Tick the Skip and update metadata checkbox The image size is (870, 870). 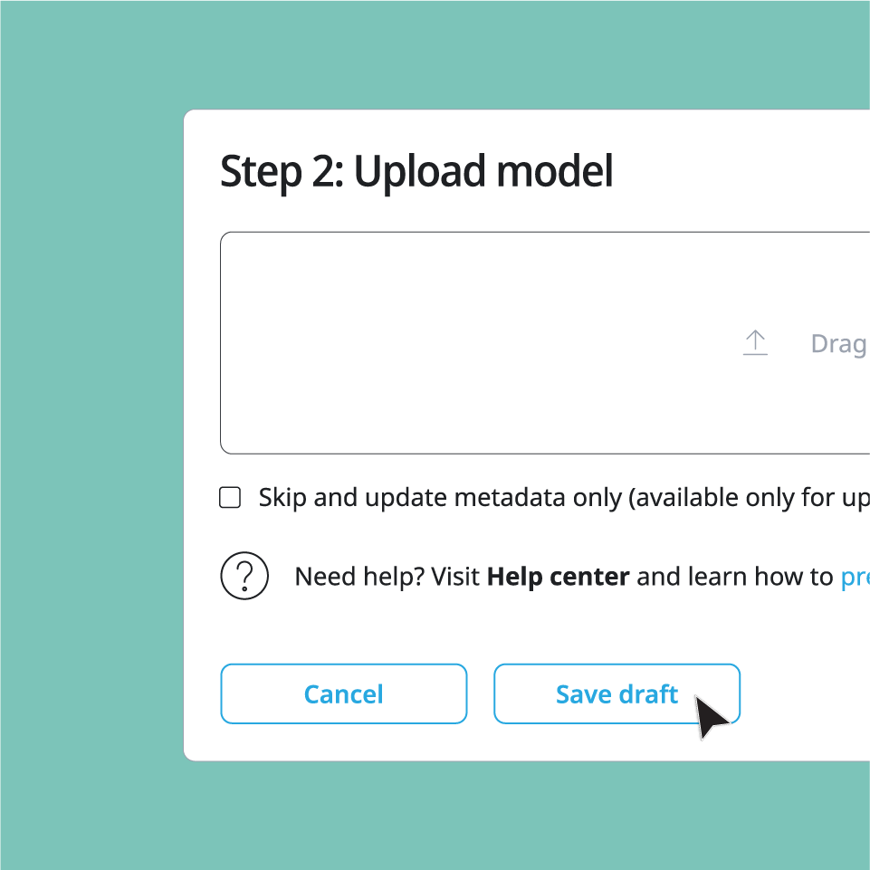pos(231,498)
